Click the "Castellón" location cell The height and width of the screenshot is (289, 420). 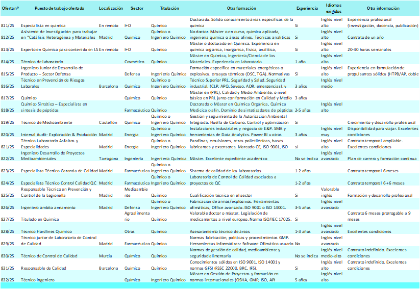tap(108, 122)
